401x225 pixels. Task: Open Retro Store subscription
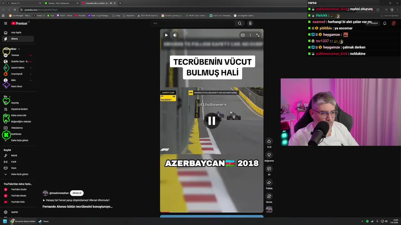(x=18, y=87)
